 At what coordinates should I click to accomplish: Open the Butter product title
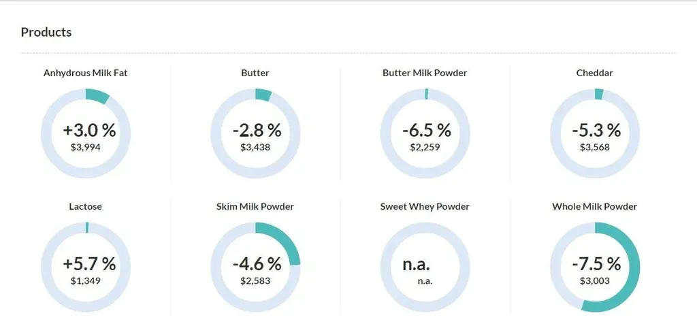click(255, 73)
